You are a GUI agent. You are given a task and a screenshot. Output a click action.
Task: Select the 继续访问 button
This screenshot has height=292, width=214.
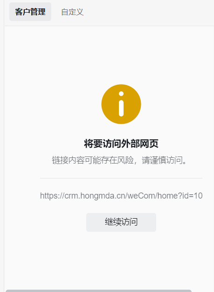coord(121,222)
